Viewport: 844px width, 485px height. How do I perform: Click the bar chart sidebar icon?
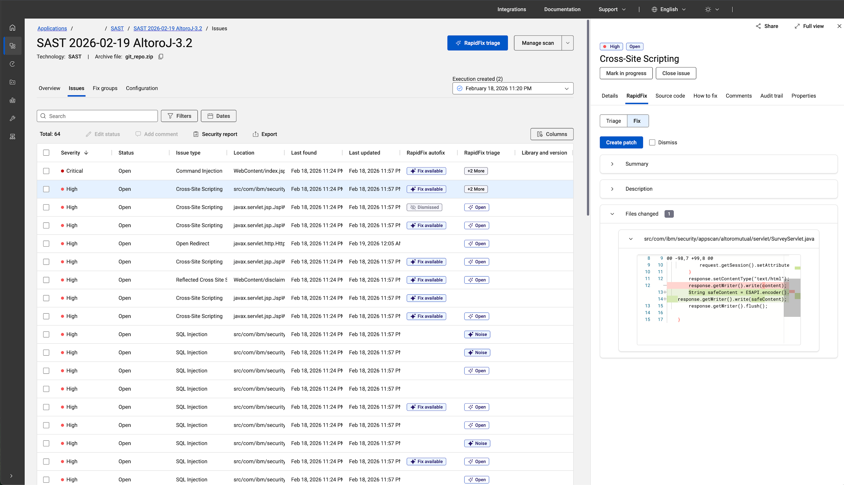(x=12, y=100)
